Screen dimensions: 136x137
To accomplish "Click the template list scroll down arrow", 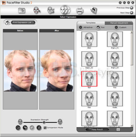I will (132, 126).
